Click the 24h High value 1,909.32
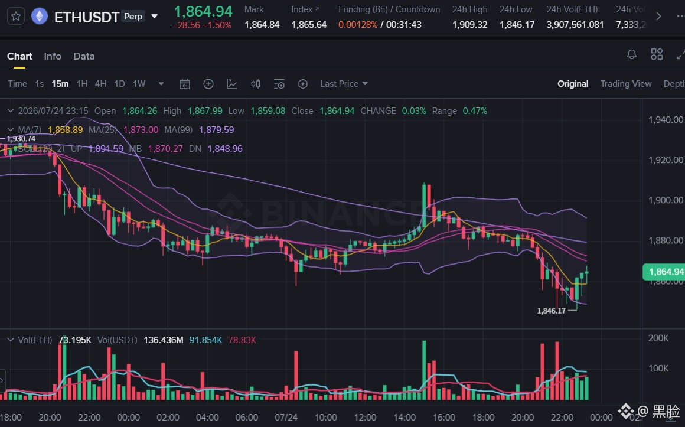 469,25
